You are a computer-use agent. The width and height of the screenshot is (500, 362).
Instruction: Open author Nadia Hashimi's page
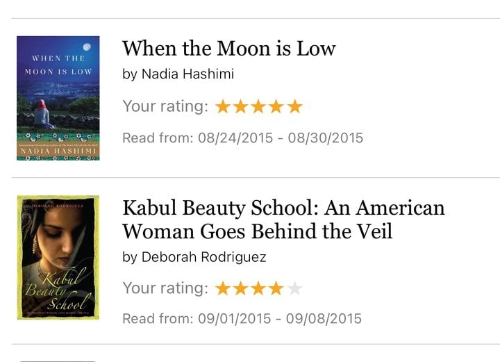coord(187,74)
